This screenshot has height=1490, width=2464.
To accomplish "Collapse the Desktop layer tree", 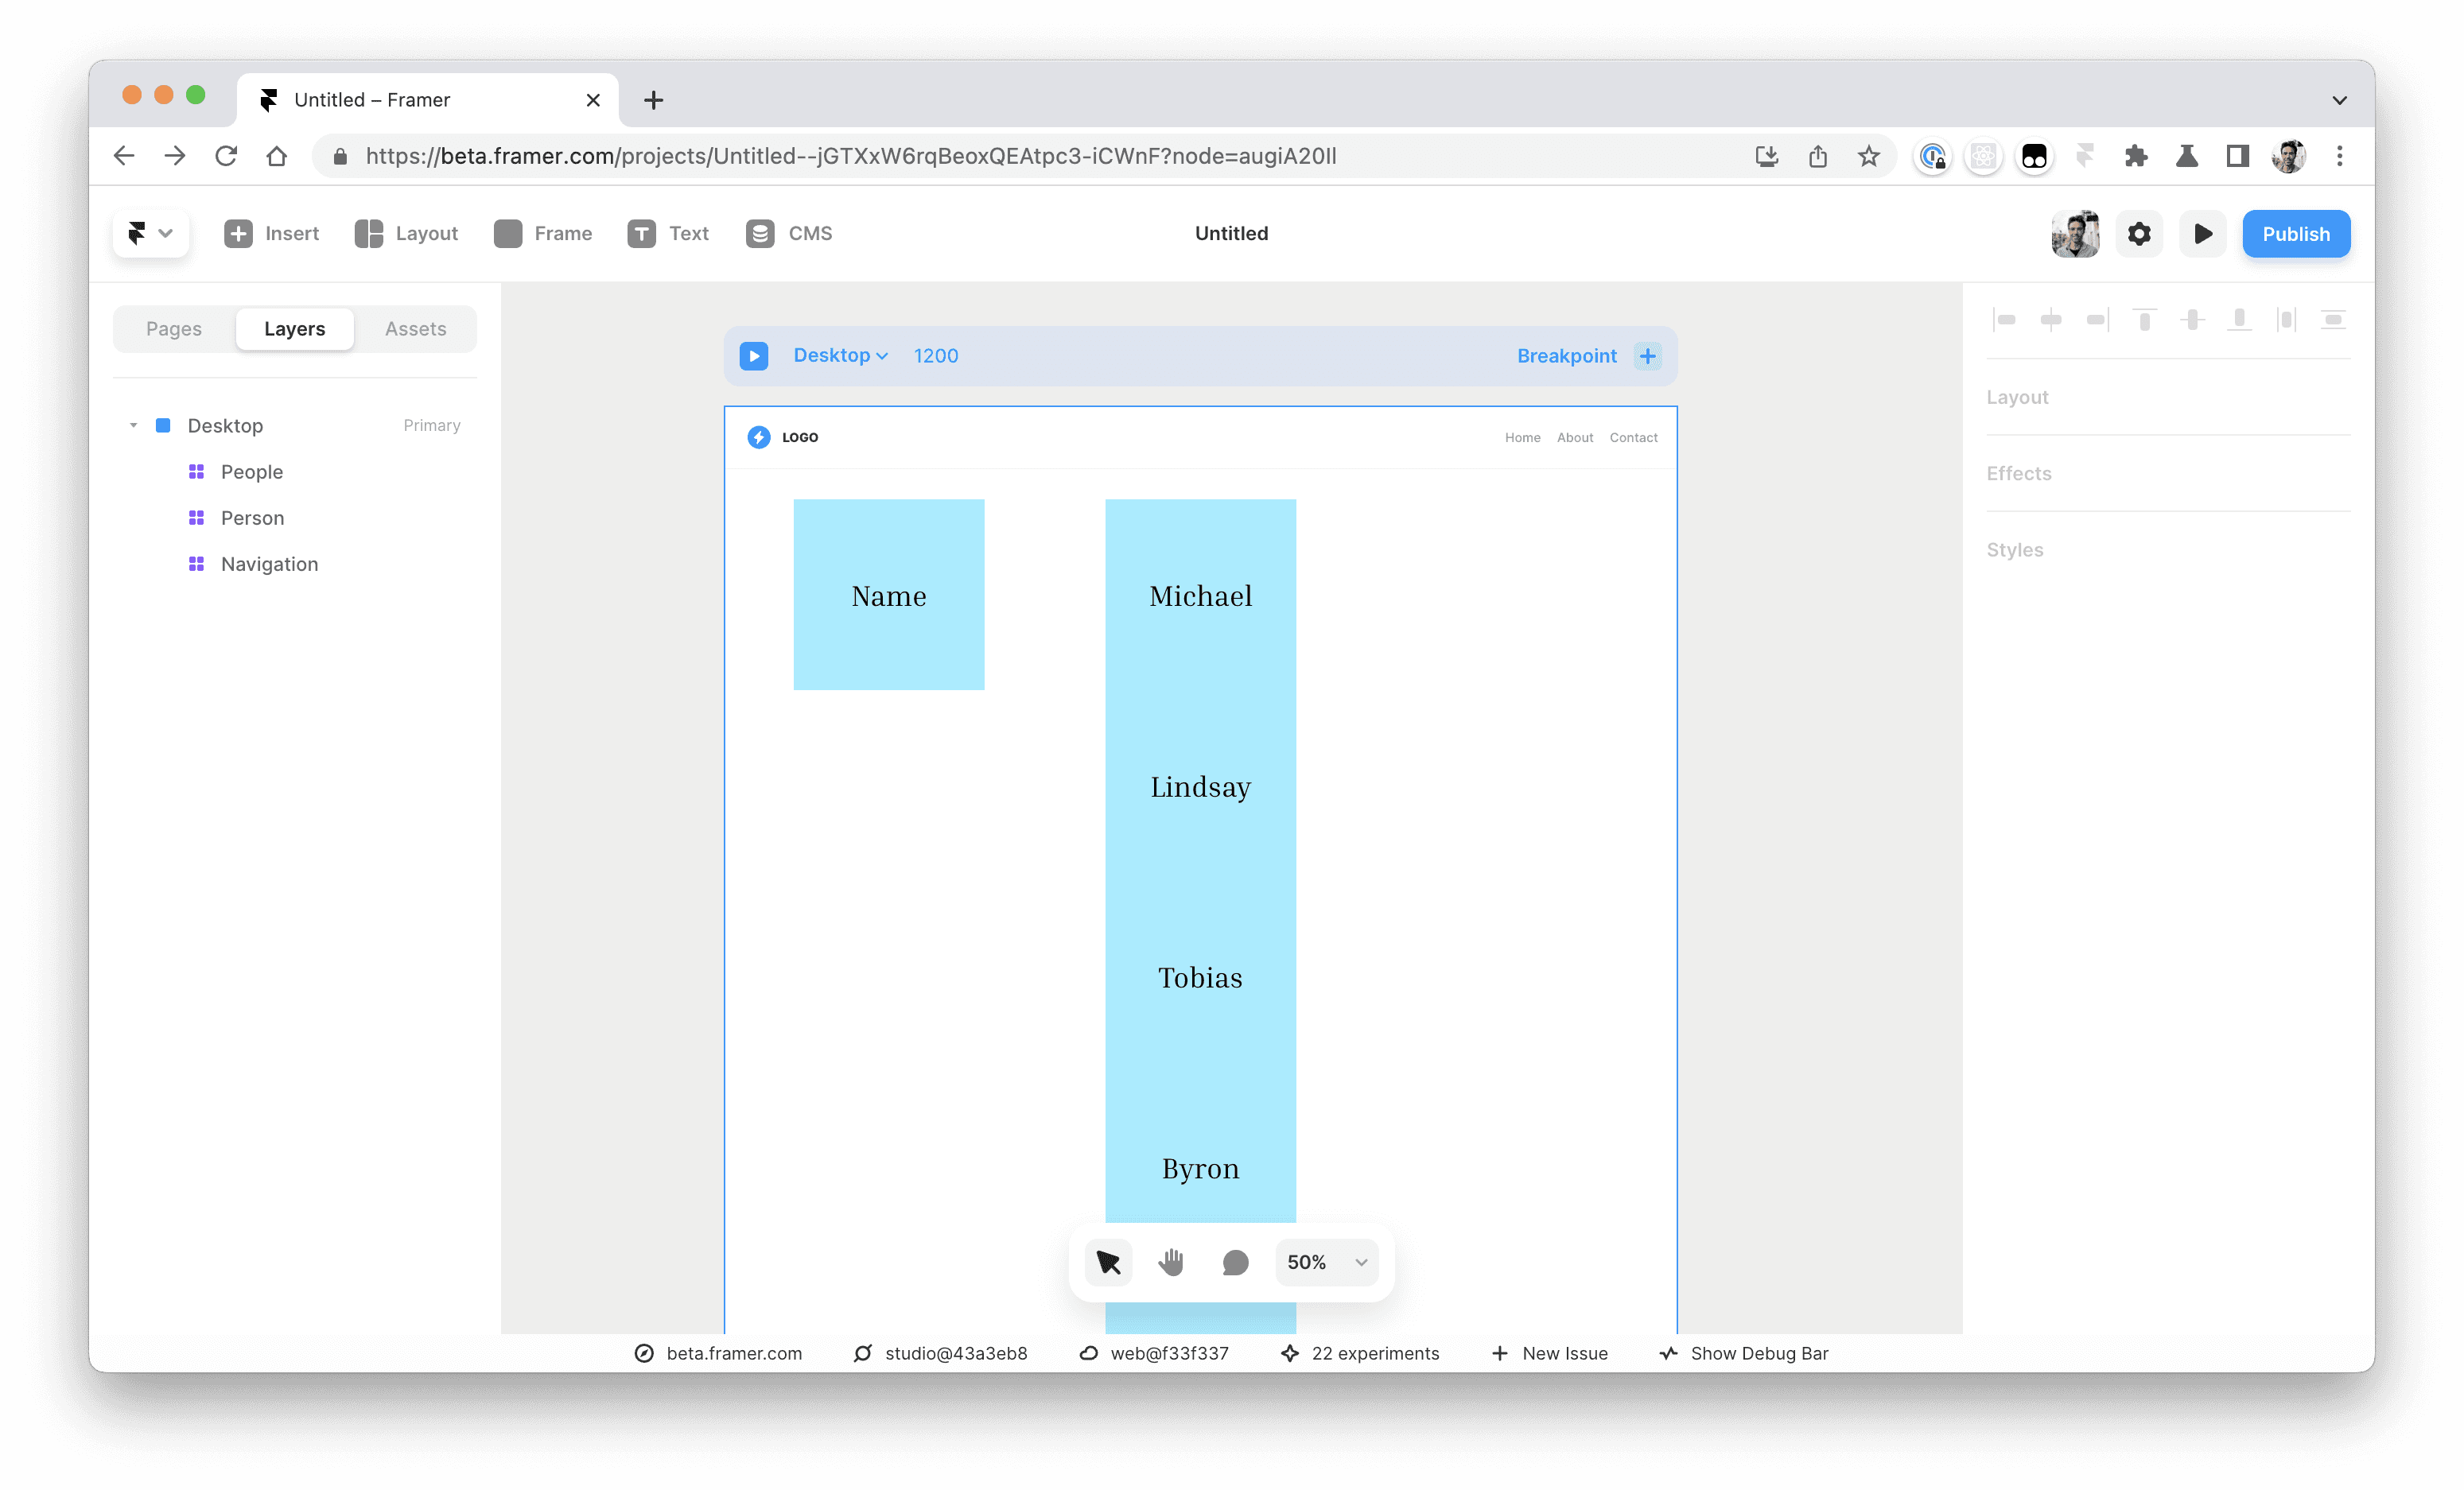I will (133, 426).
